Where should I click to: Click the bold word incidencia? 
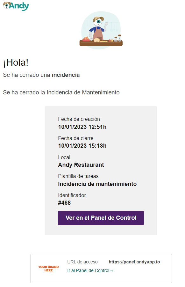[x=66, y=75]
